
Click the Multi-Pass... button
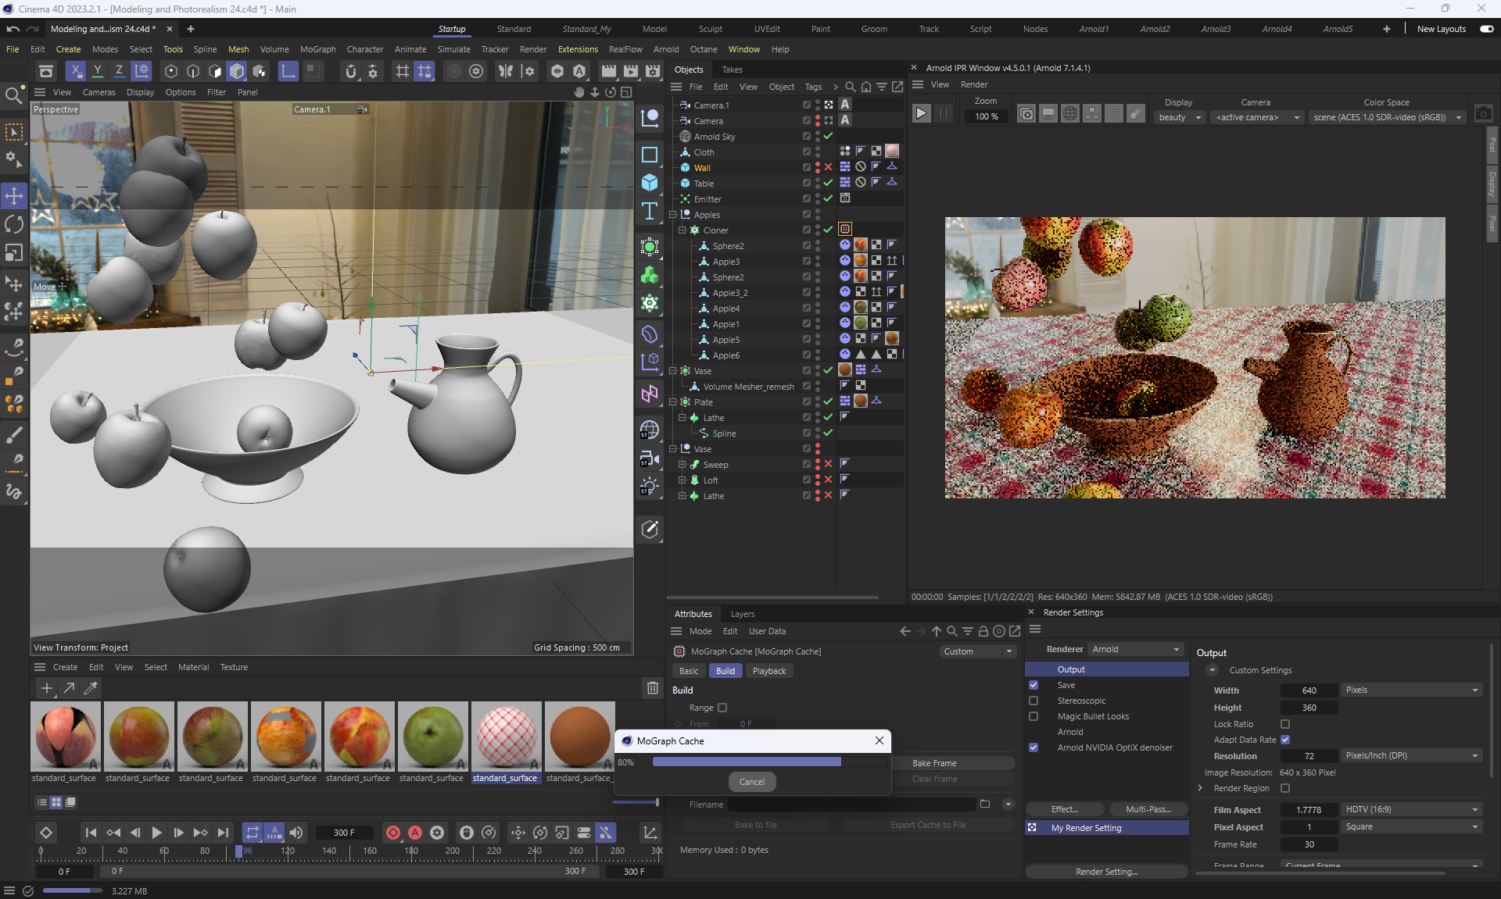[x=1148, y=809]
